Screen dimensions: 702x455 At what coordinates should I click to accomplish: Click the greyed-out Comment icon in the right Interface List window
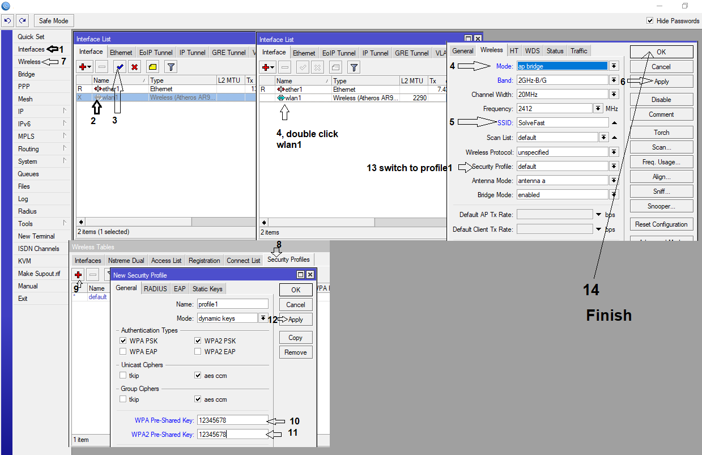coord(336,67)
